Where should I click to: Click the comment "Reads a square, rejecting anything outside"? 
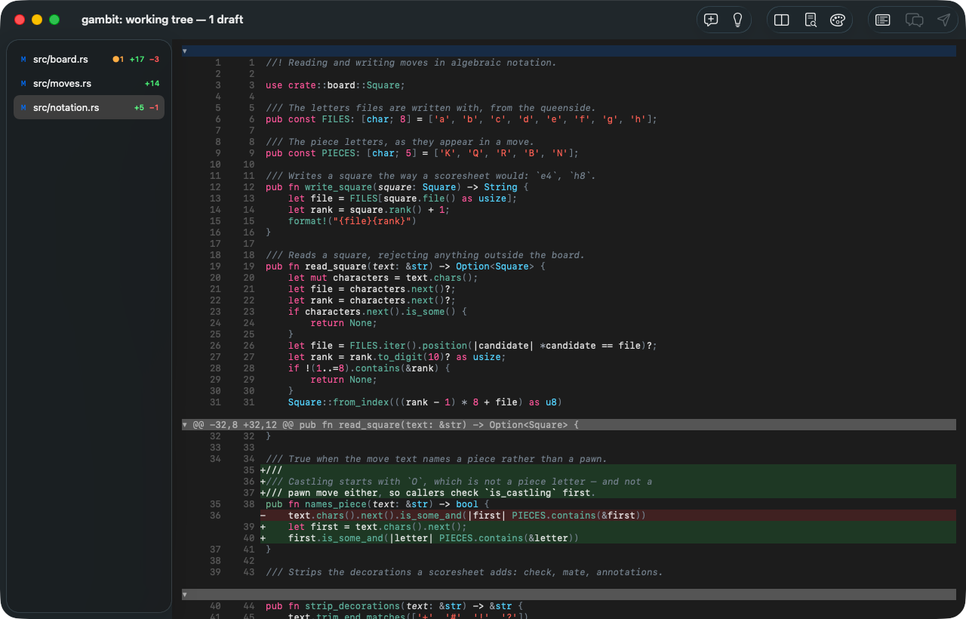(425, 255)
